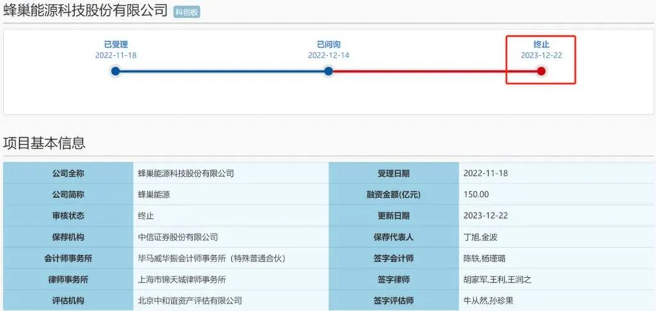Click the page title 蜂巢能源科技股份有限公司

(x=86, y=11)
